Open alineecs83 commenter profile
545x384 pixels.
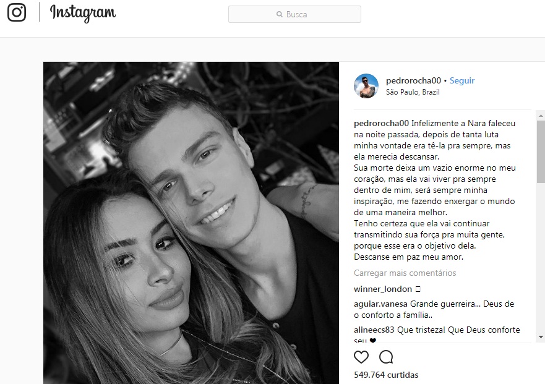(374, 330)
